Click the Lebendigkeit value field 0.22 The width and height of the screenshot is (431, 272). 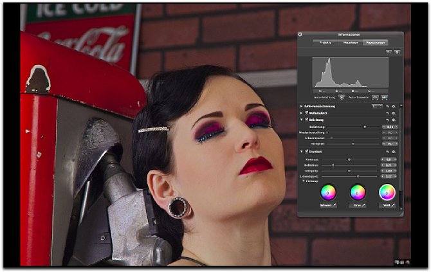(x=389, y=176)
